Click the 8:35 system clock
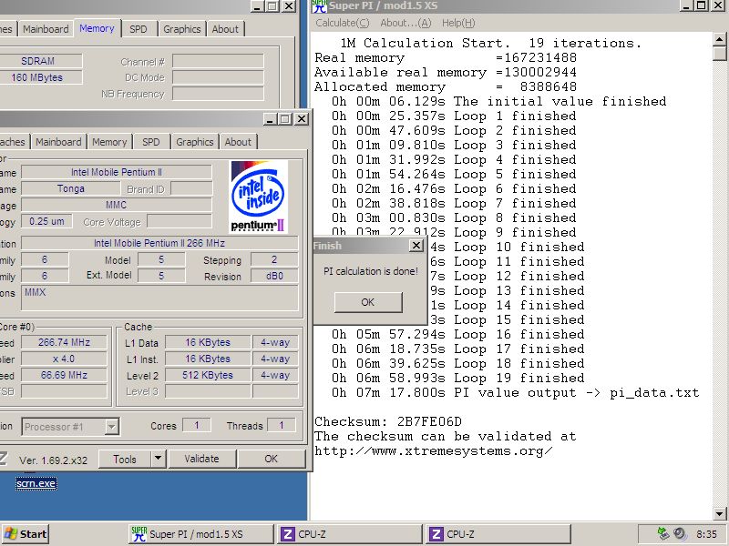 707,534
